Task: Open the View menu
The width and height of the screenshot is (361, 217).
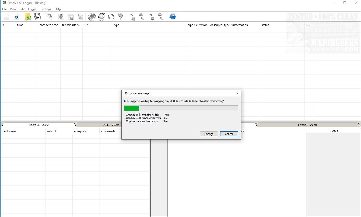Action: click(13, 9)
